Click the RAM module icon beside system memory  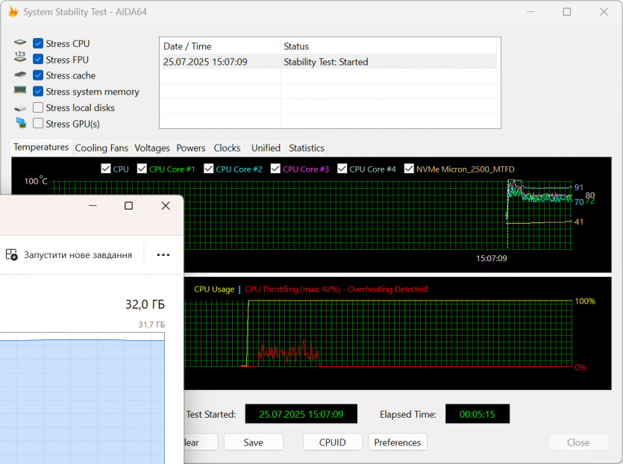click(20, 91)
